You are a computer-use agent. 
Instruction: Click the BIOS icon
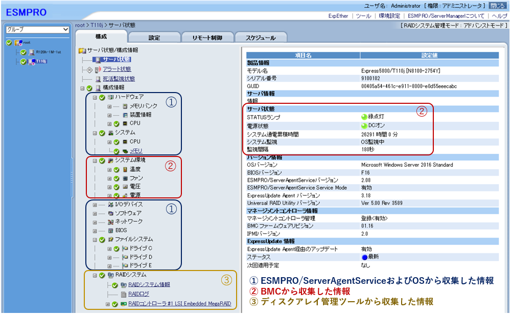(110, 231)
